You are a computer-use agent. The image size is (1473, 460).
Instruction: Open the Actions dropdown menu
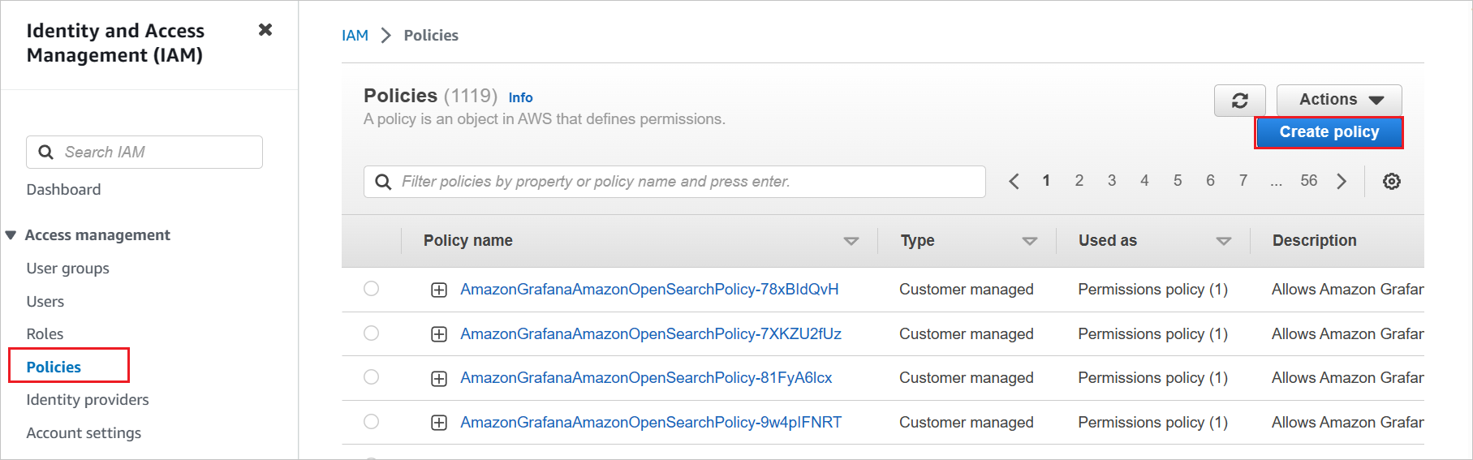tap(1338, 100)
